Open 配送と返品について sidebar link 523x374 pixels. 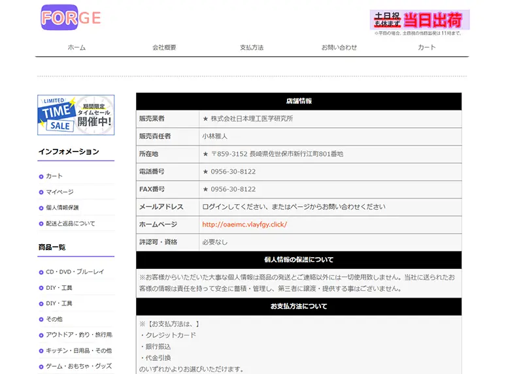(x=71, y=223)
